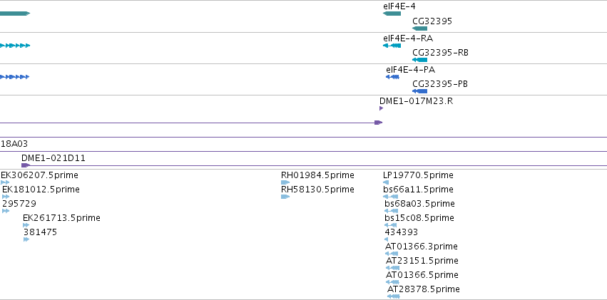This screenshot has height=300, width=607.
Task: Click the RH01984.5prime EST arrow
Action: 285,182
